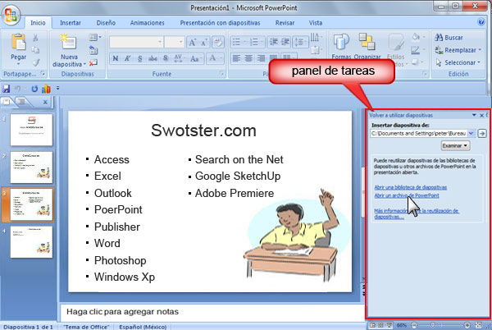Click the Cut scissors icon
This screenshot has width=492, height=330.
pos(35,38)
